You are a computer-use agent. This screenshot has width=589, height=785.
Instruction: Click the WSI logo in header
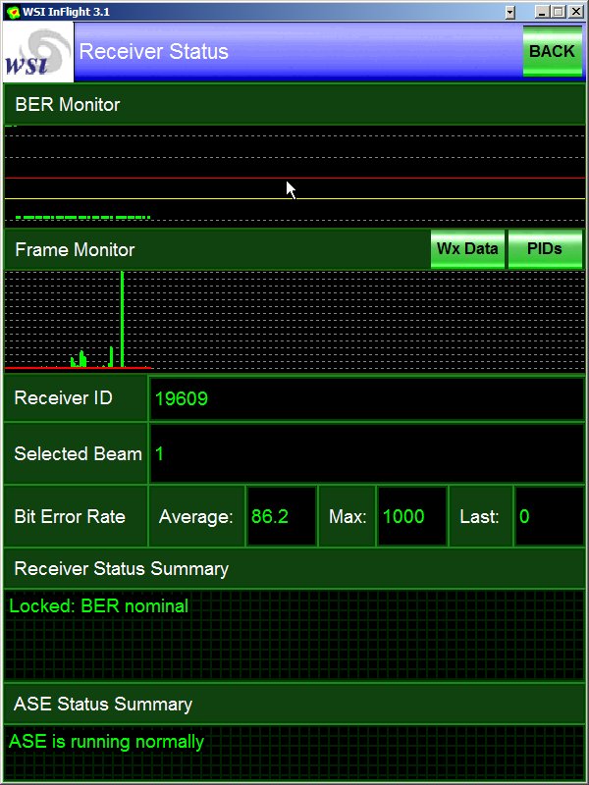click(x=38, y=53)
